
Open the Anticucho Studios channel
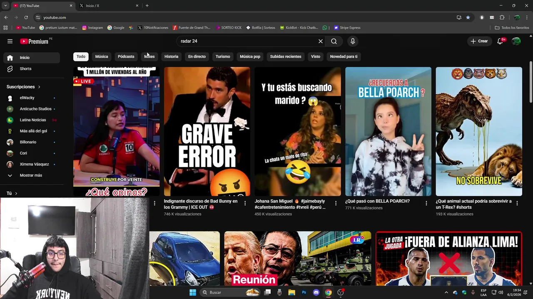32,109
